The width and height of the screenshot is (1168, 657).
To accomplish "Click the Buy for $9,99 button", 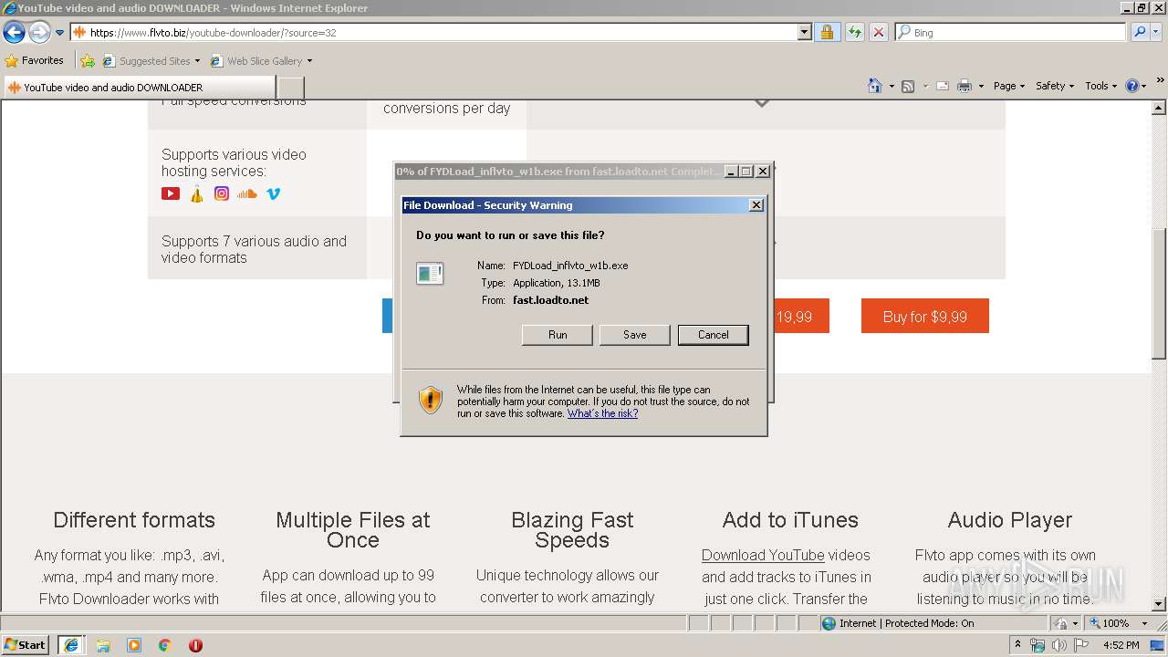I will (925, 317).
